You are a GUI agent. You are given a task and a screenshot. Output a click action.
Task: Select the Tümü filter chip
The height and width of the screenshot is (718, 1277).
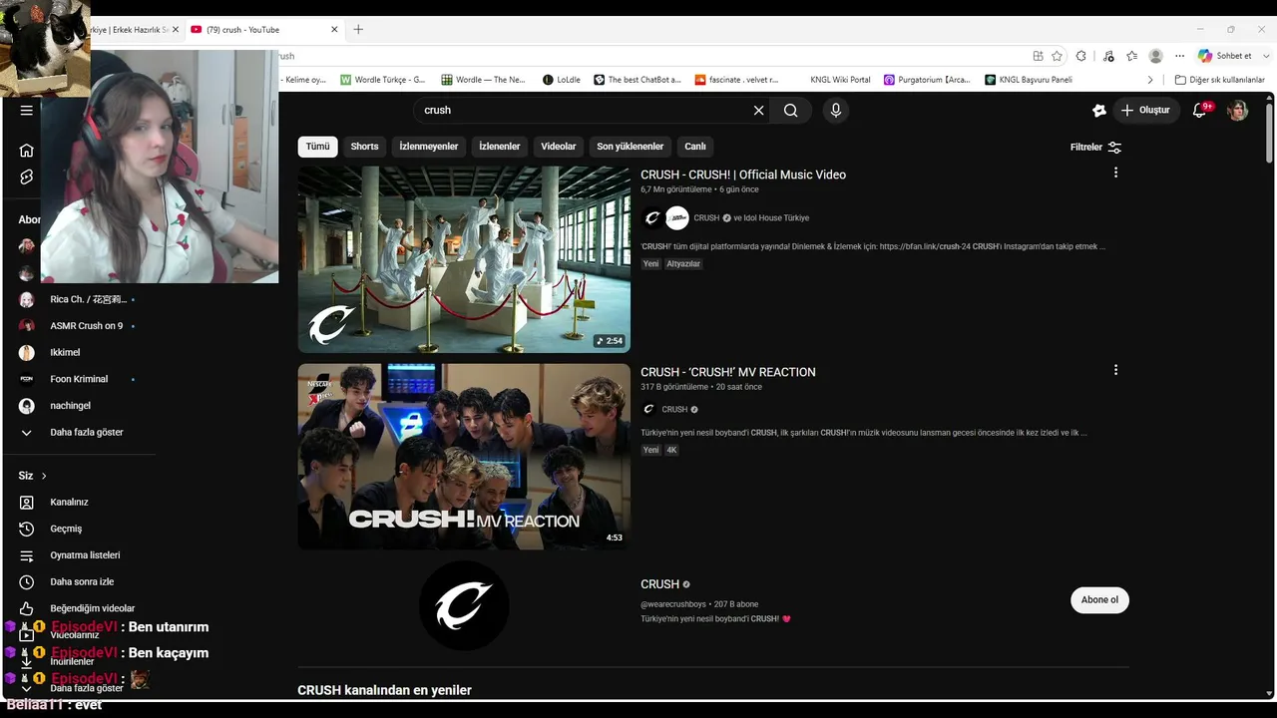317,147
